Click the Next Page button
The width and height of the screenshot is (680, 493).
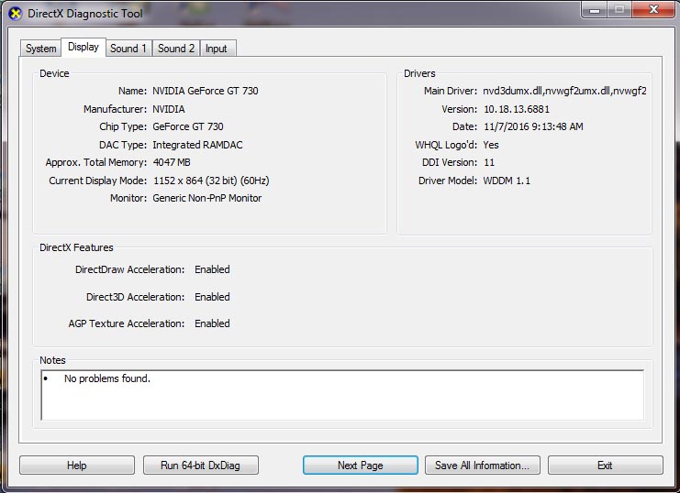361,466
